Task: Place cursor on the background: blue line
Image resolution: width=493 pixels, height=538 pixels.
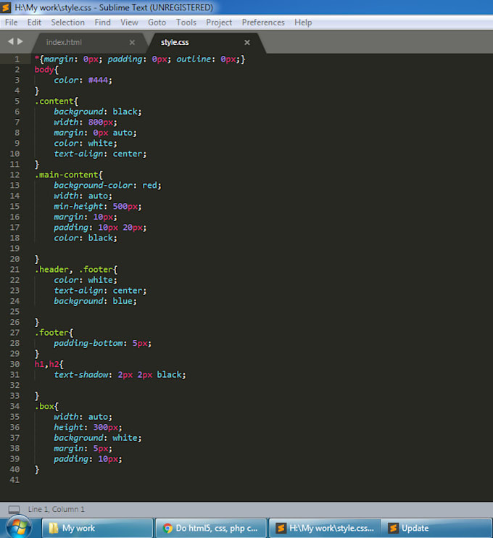Action: click(94, 301)
